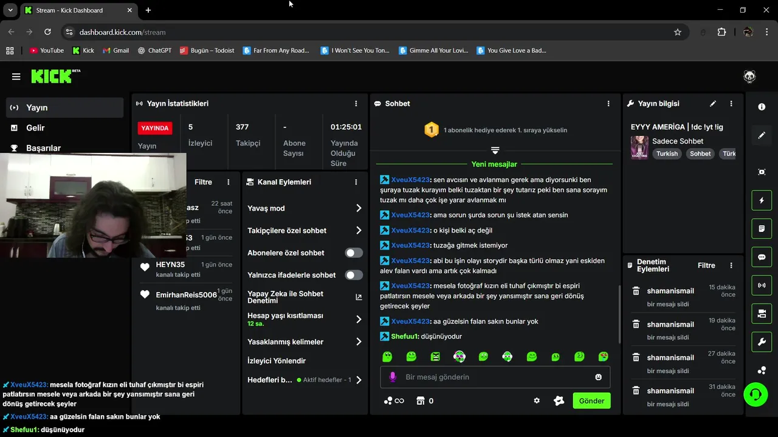Image resolution: width=778 pixels, height=437 pixels.
Task: Go to Yayın in left navigation
Action: [64, 107]
